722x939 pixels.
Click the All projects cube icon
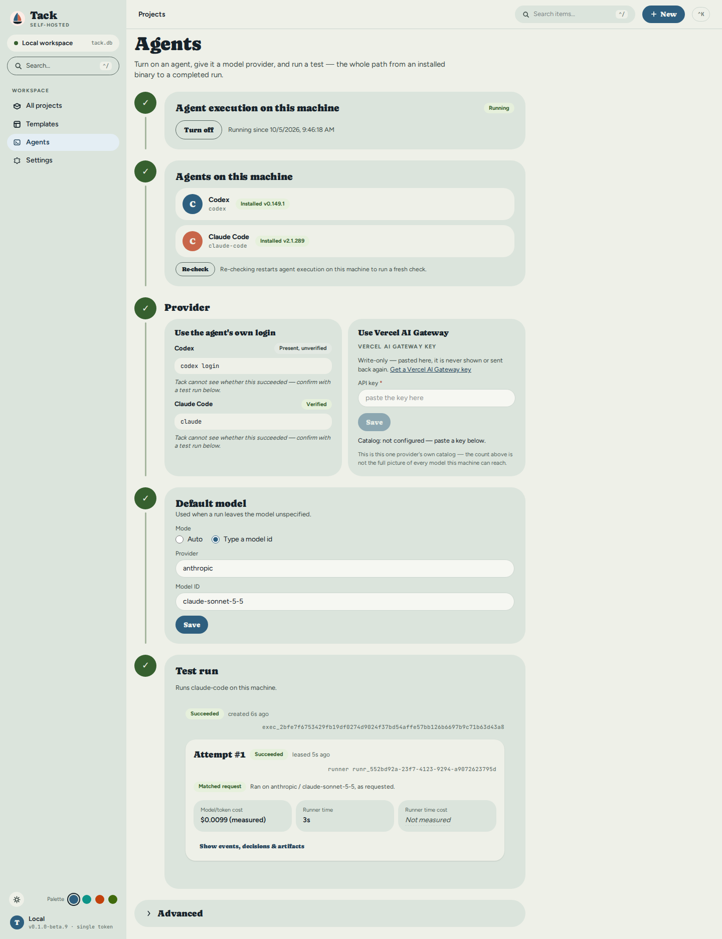tap(17, 106)
